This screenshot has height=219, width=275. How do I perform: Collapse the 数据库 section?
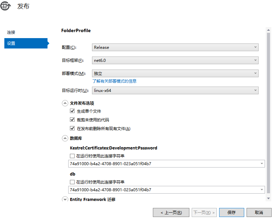pos(65,138)
